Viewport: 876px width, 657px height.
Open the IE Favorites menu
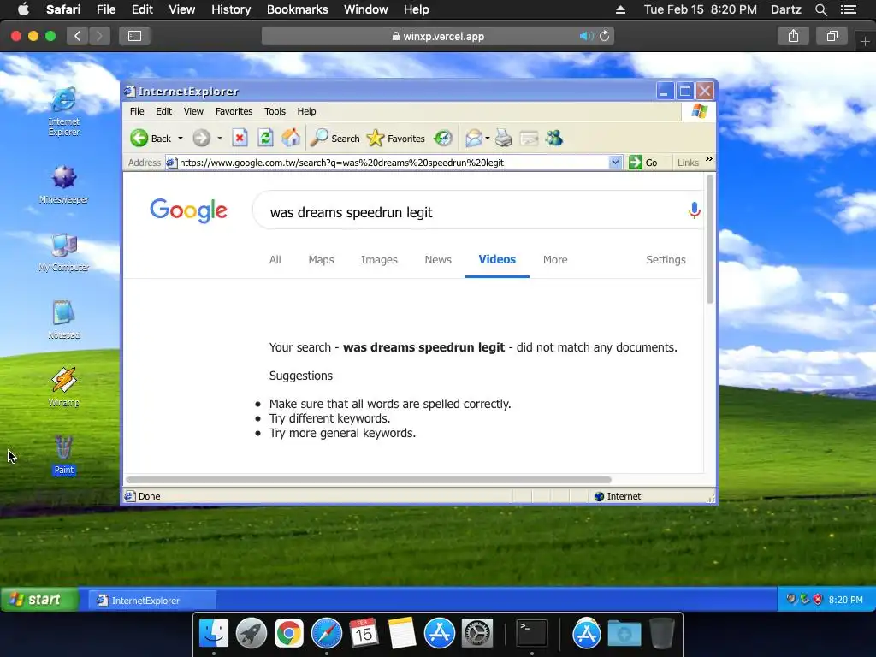pyautogui.click(x=234, y=111)
